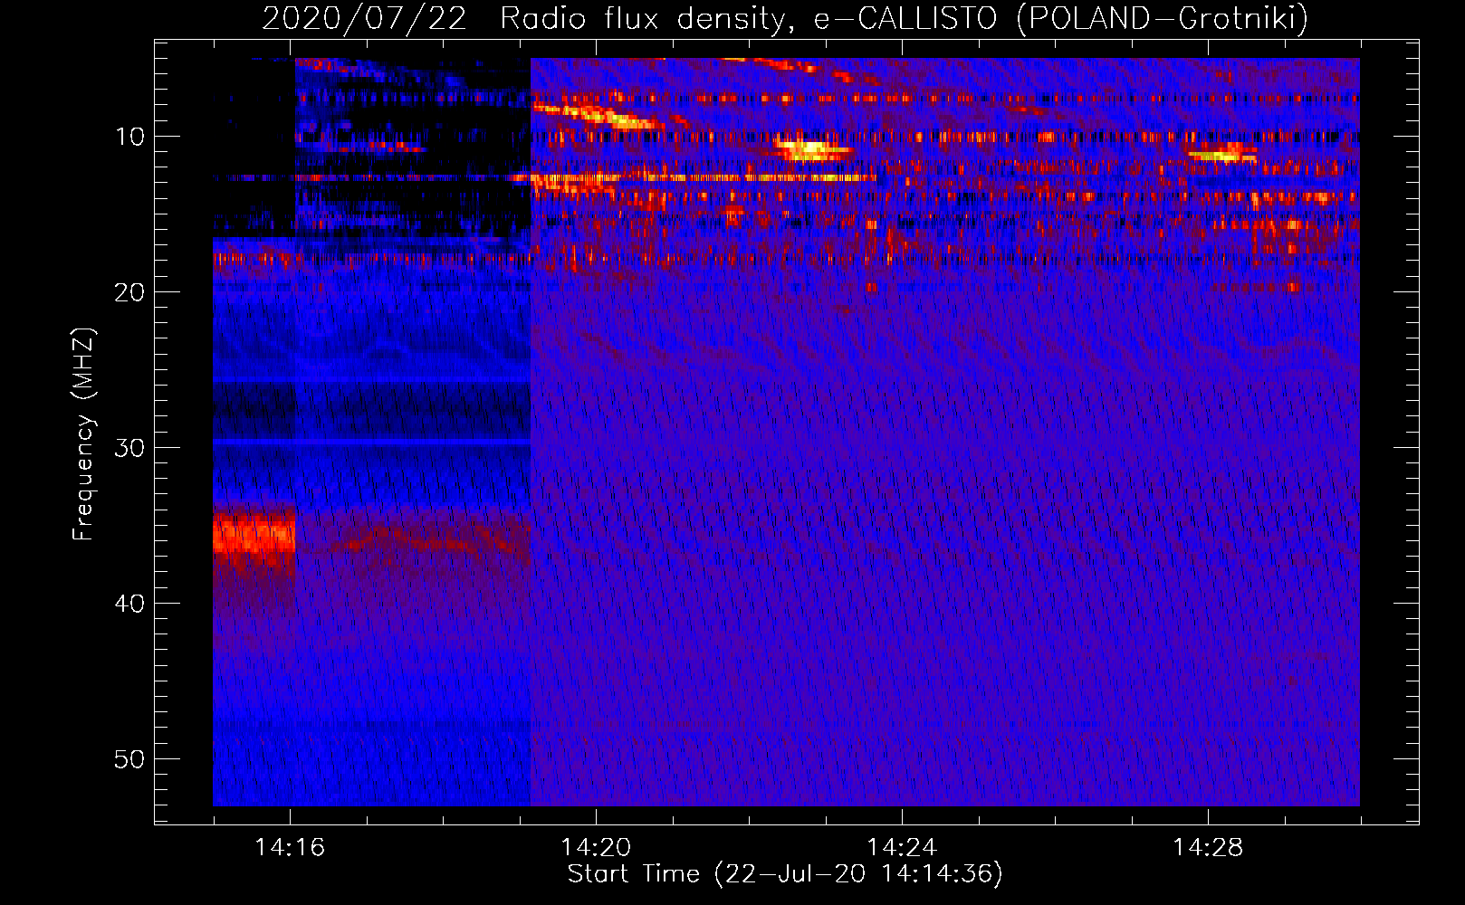Screen dimensions: 1465x905
Task: Click the plot title mentioning e-CALLISTO (POLAND-Grotniki)
Action: tap(785, 18)
